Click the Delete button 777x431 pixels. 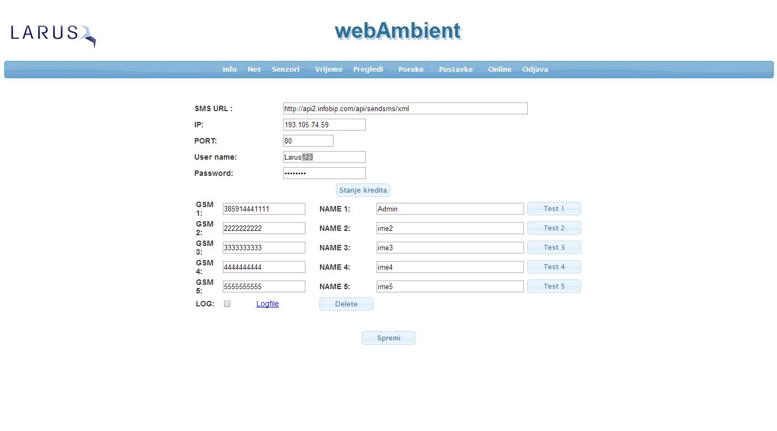tap(346, 304)
